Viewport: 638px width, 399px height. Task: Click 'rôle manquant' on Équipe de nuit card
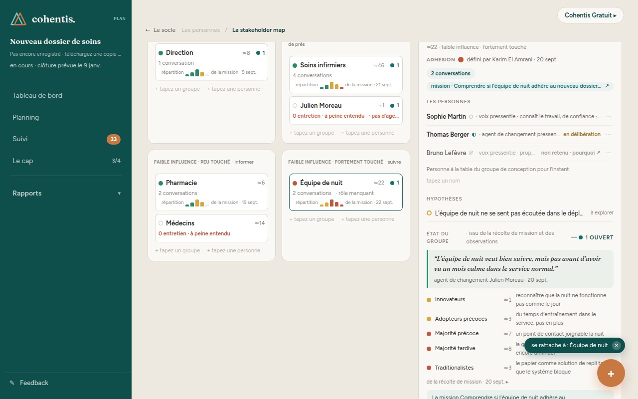click(356, 193)
